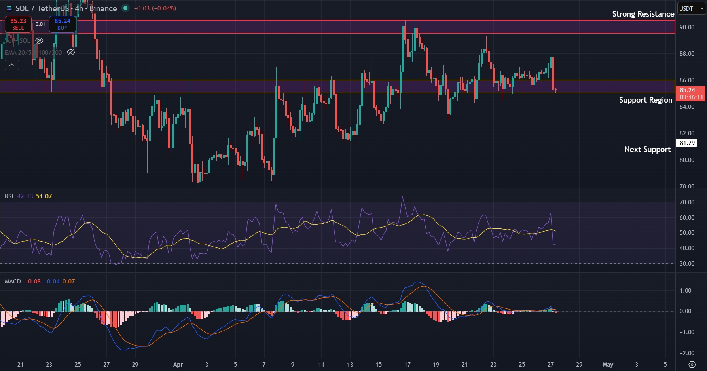
Task: Click the crossed-eye icon next to Vol SOL
Action: [x=39, y=40]
